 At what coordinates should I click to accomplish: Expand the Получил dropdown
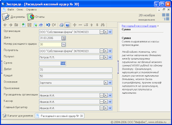110,57
